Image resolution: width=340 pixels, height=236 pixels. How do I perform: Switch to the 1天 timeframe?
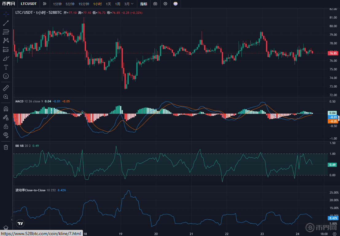(108, 4)
